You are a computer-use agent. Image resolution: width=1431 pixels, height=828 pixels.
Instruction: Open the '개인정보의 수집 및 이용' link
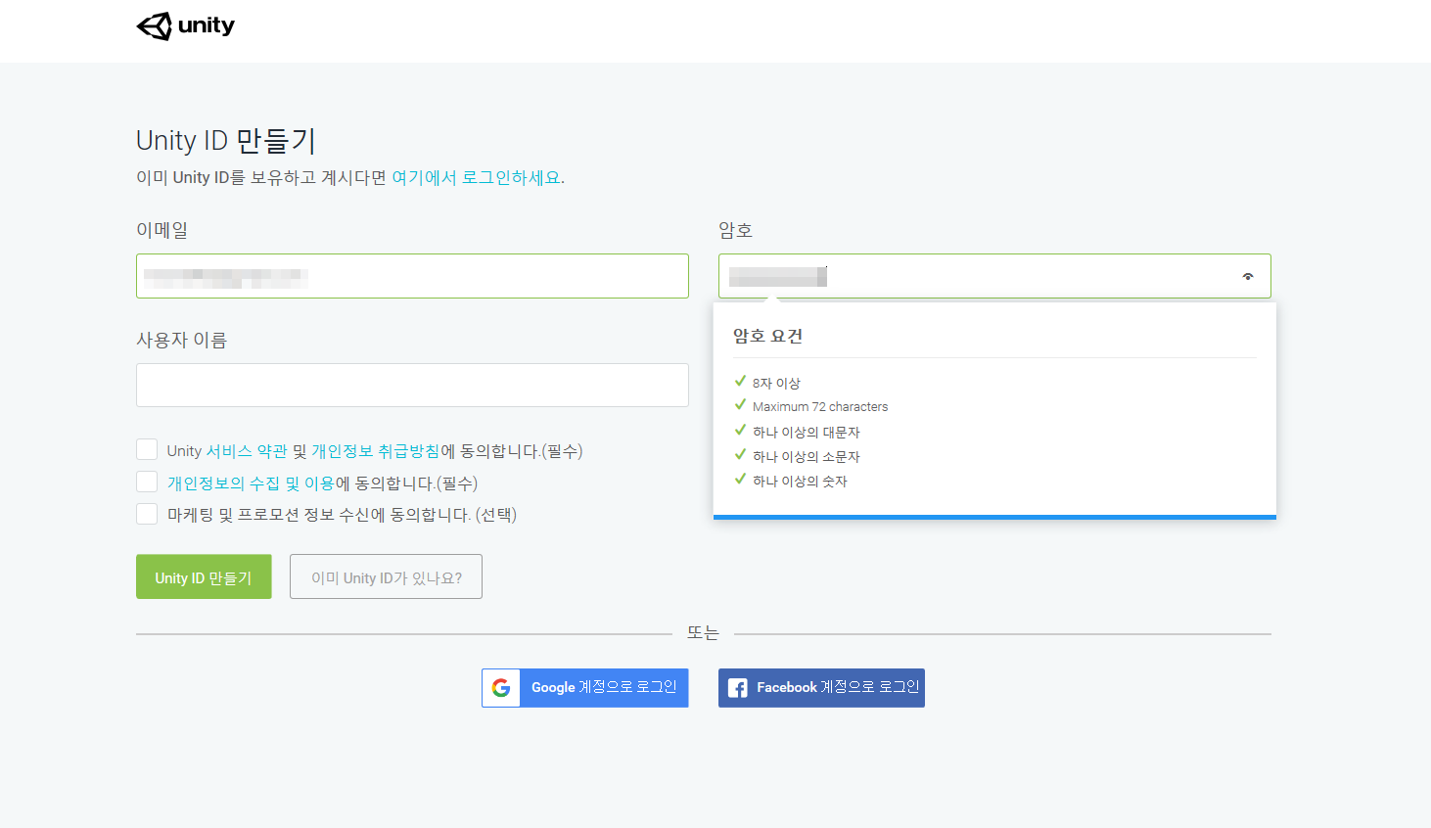click(251, 483)
